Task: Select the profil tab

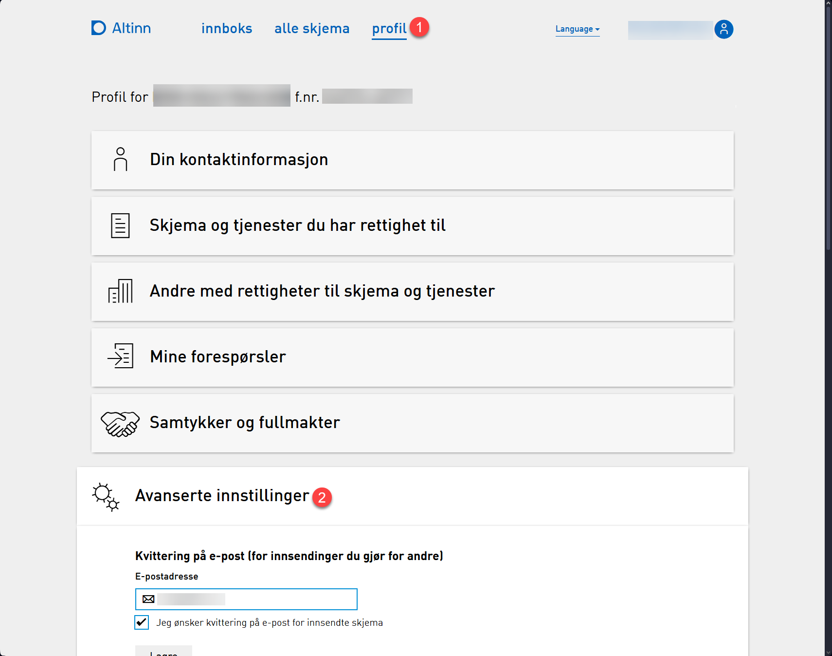Action: pos(389,29)
